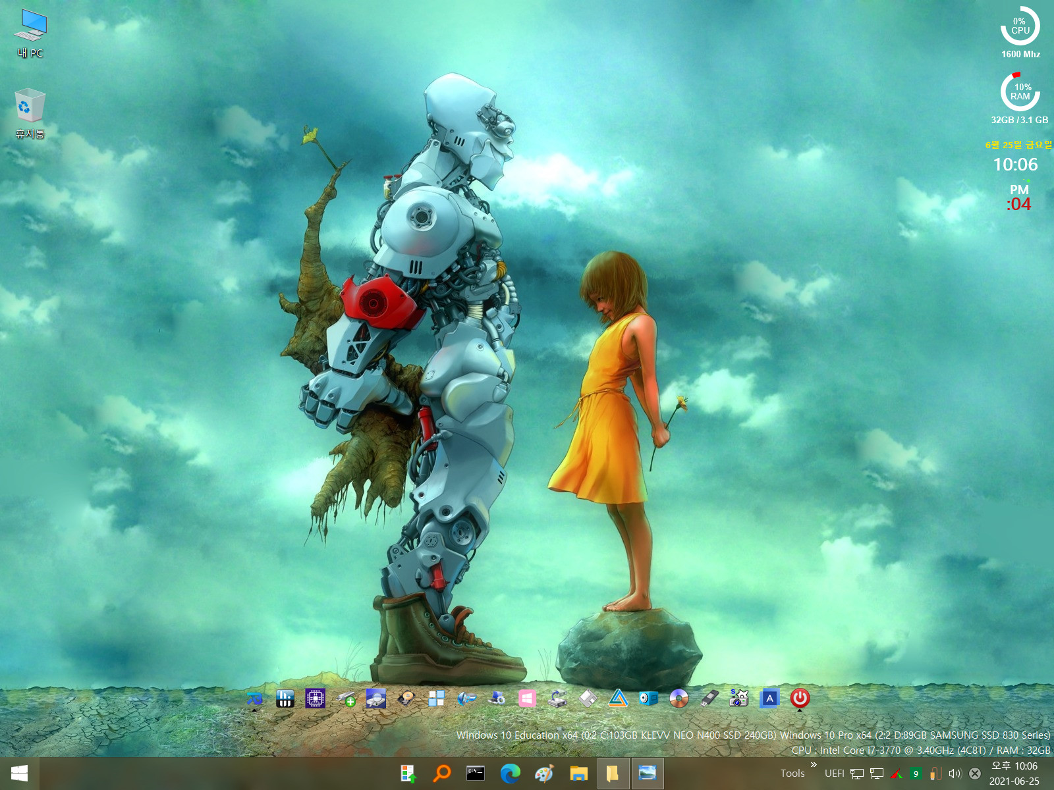1054x790 pixels.
Task: Click the 10:06 desktop clock widget
Action: 1015,165
